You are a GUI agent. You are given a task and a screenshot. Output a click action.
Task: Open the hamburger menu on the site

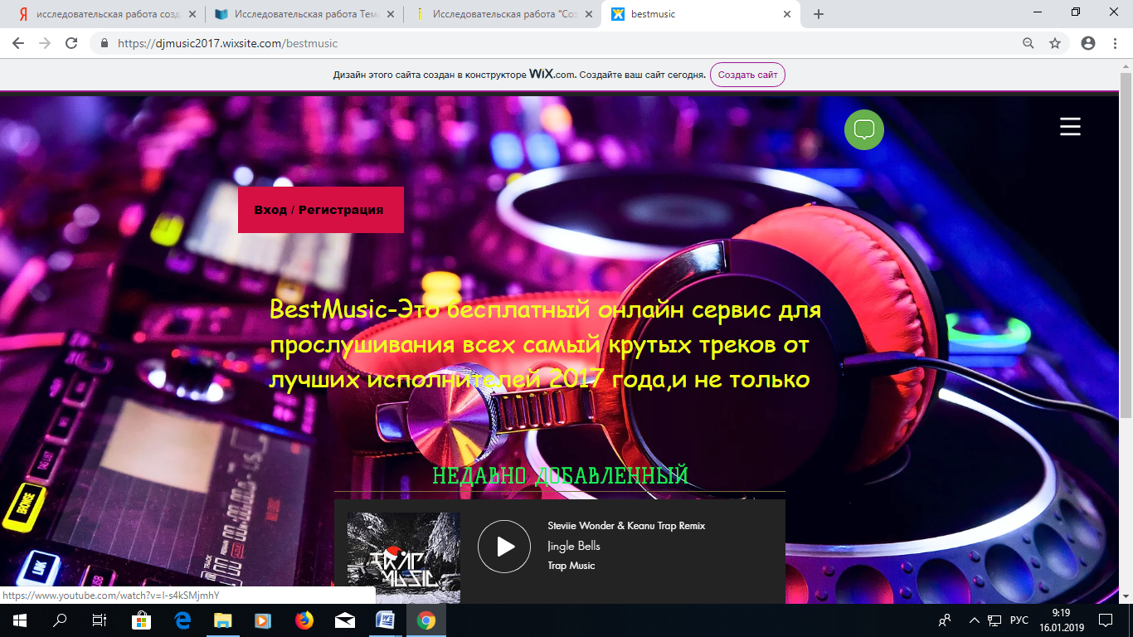click(x=1070, y=126)
